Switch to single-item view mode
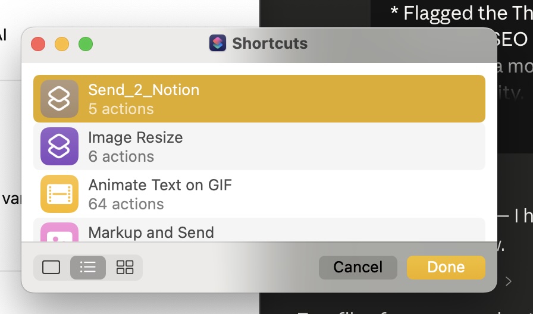 tap(51, 268)
